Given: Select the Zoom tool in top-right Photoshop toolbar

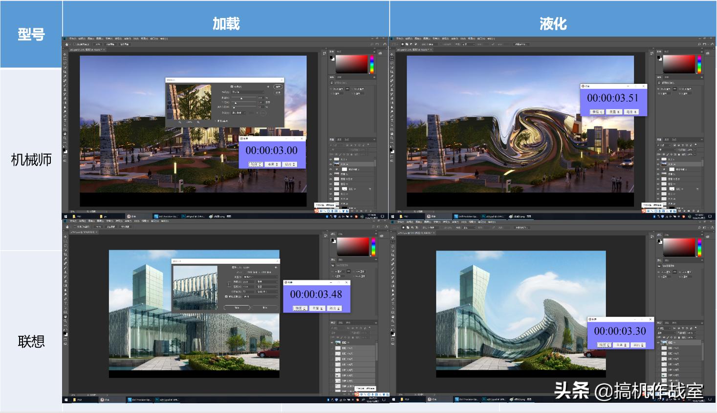Looking at the screenshot, I should click(392, 138).
